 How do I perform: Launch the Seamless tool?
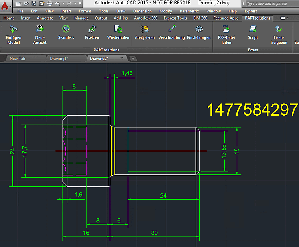66,29
